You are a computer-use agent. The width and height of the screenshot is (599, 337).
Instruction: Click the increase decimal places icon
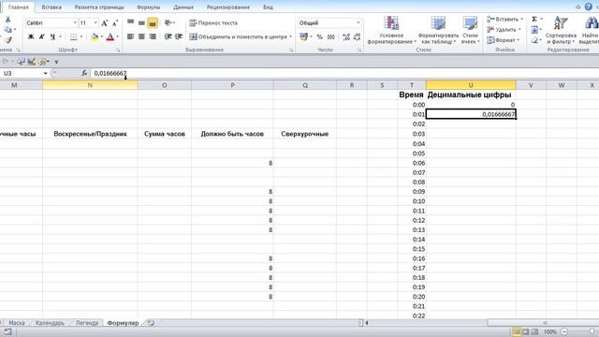346,37
